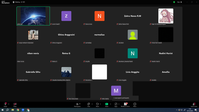Click the '2 unassigned participants' tooltip
This screenshot has width=199, height=112.
125,98
